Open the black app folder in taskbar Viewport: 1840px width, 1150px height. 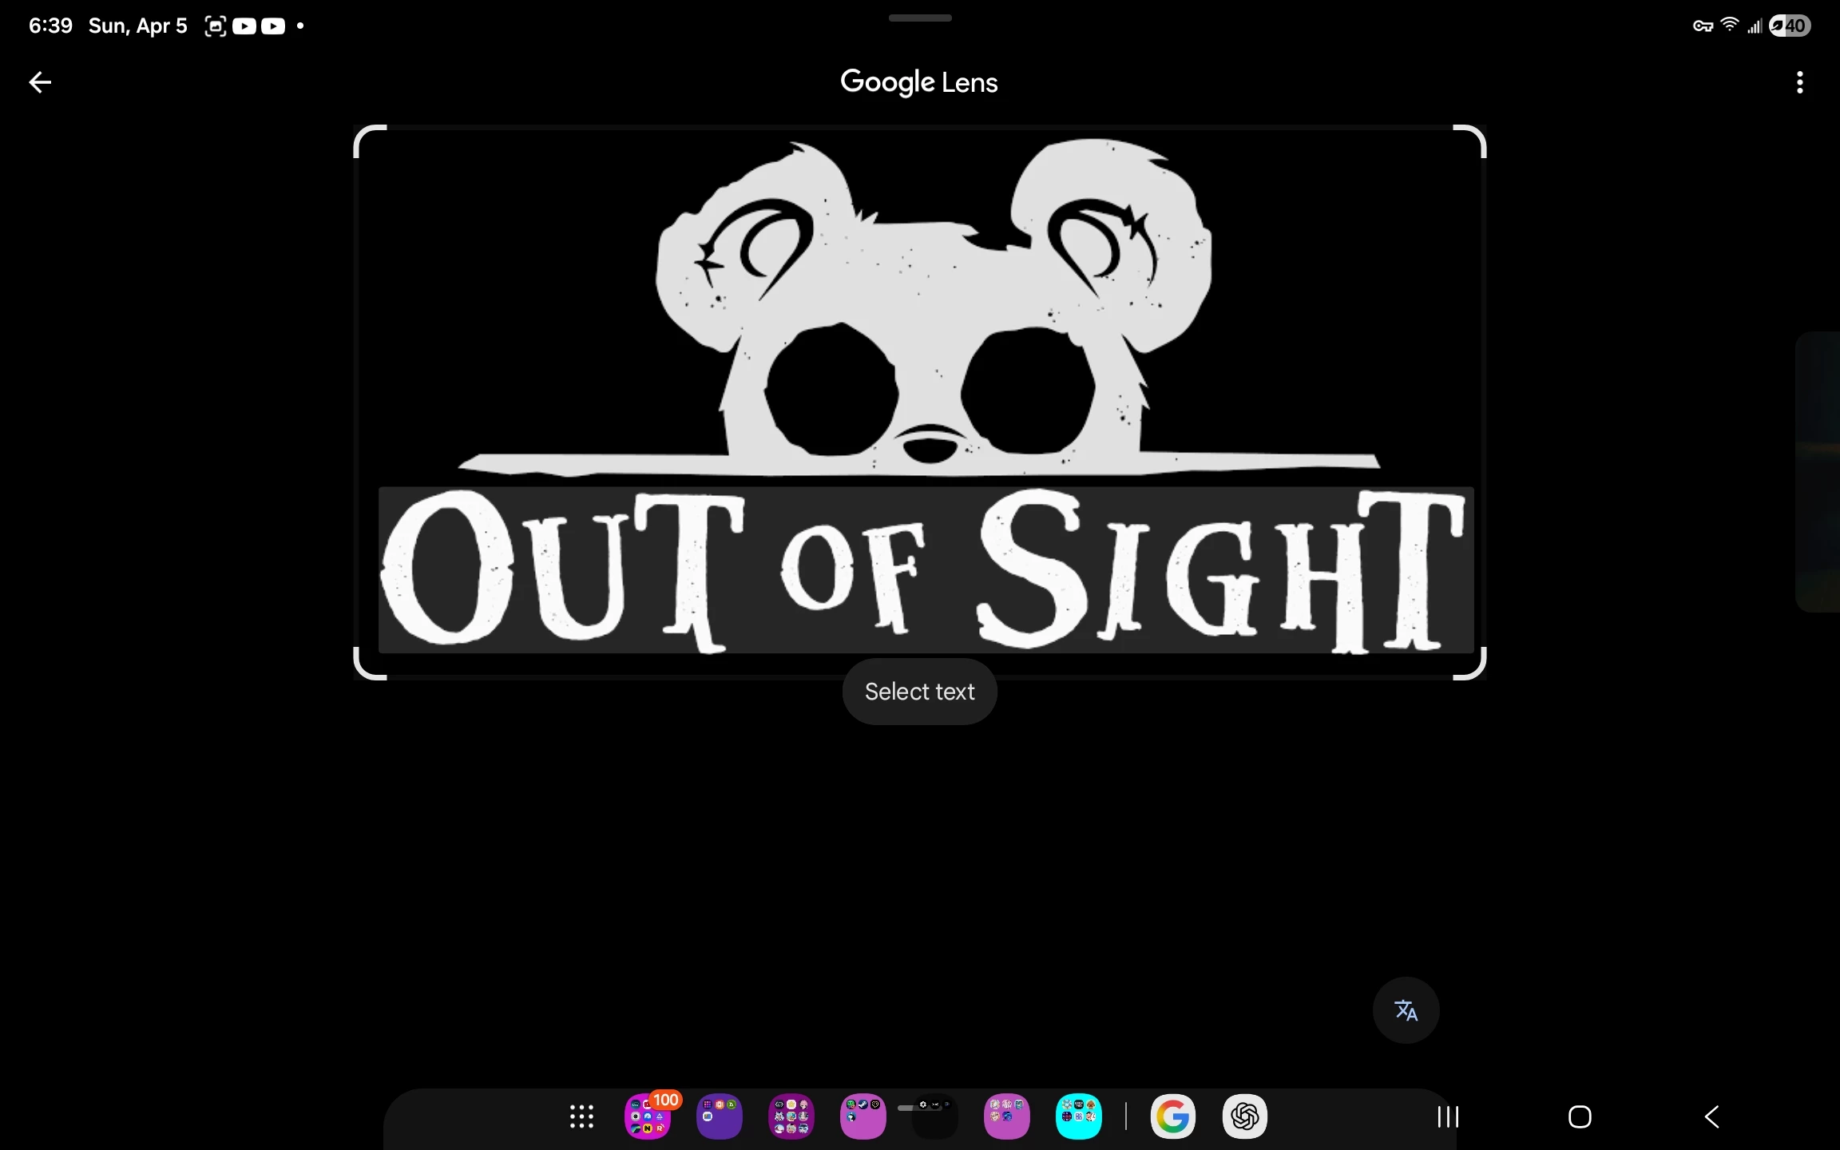(x=934, y=1118)
